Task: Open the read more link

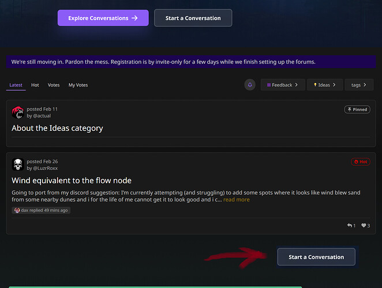Action: [x=237, y=199]
